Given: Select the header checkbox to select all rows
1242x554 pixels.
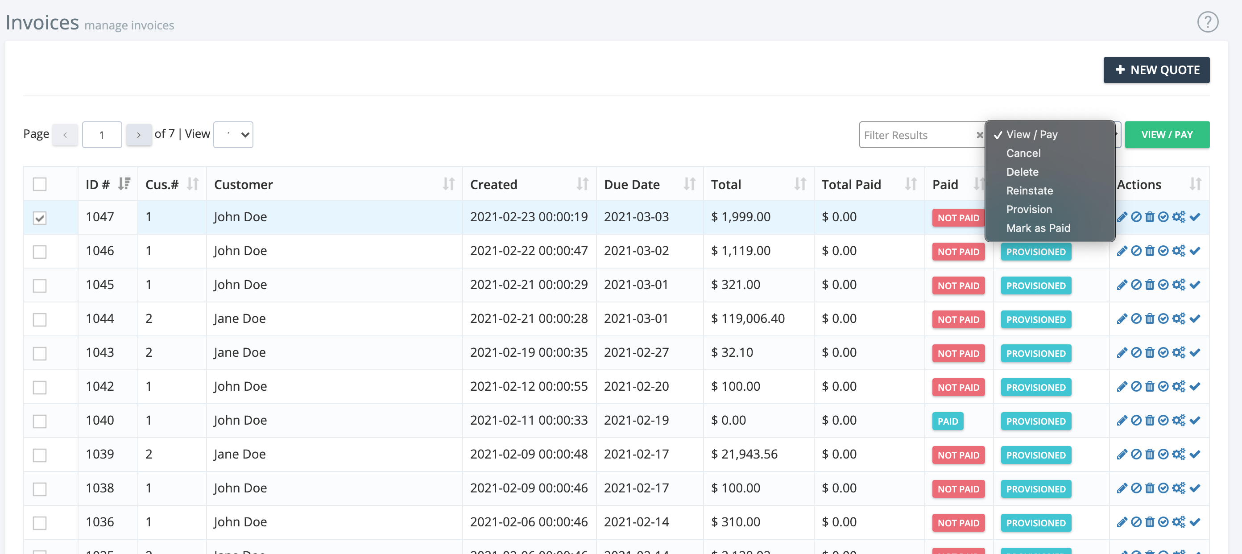Looking at the screenshot, I should pyautogui.click(x=40, y=184).
